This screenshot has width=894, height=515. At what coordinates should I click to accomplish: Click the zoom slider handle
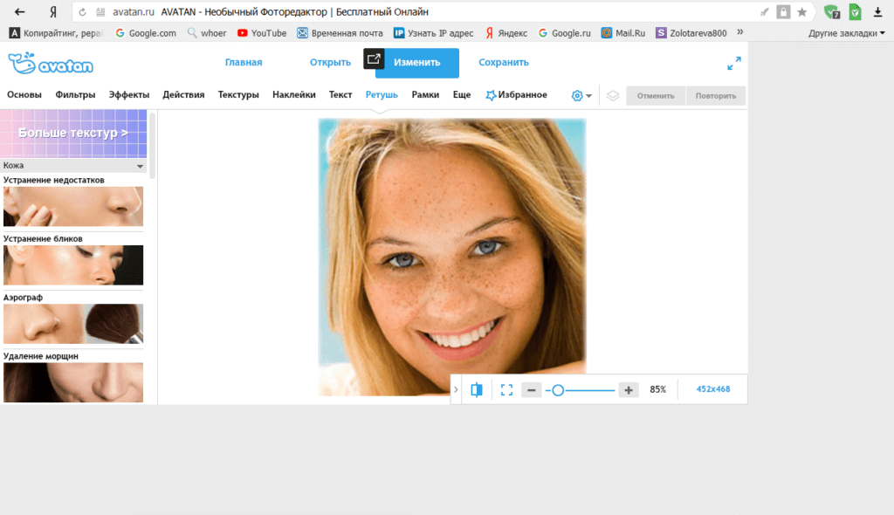click(x=558, y=390)
